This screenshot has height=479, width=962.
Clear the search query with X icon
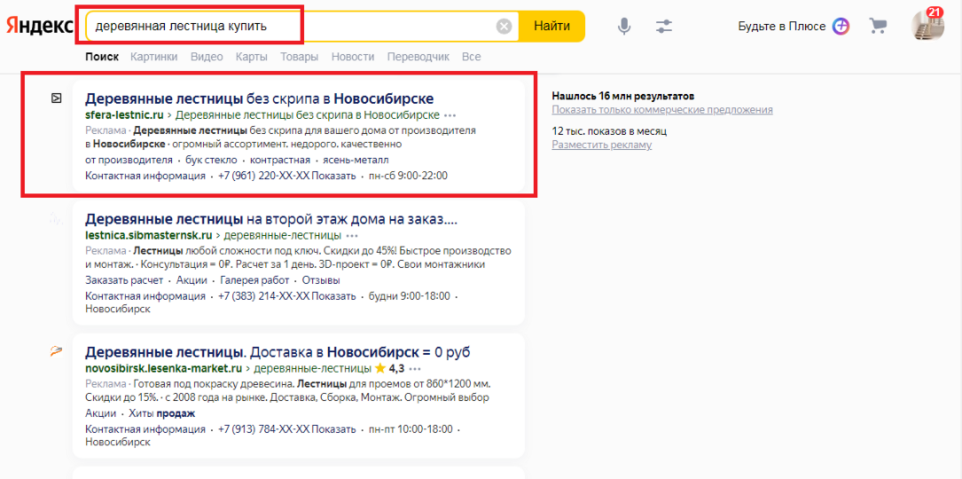coord(504,27)
